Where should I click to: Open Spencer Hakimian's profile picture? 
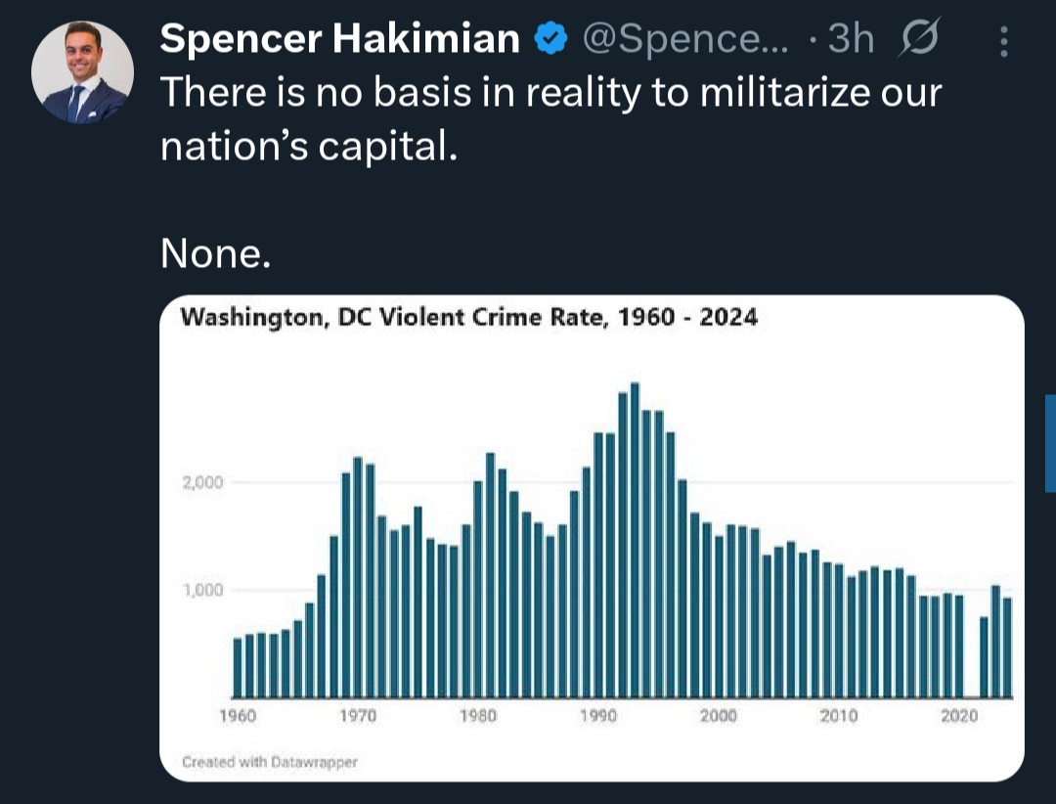82,72
